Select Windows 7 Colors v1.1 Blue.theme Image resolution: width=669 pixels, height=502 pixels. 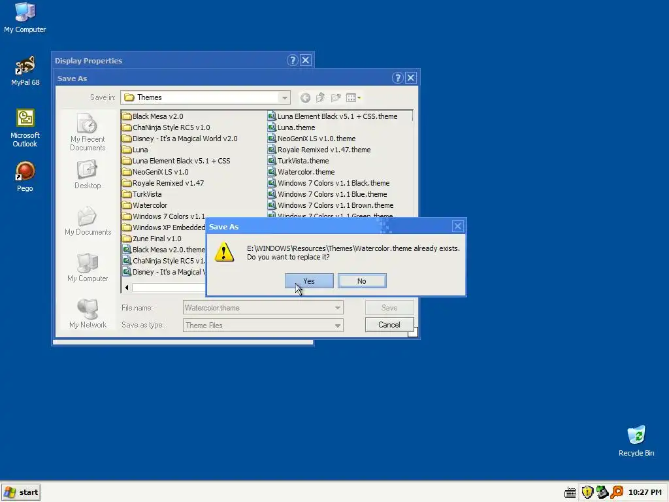pos(327,193)
